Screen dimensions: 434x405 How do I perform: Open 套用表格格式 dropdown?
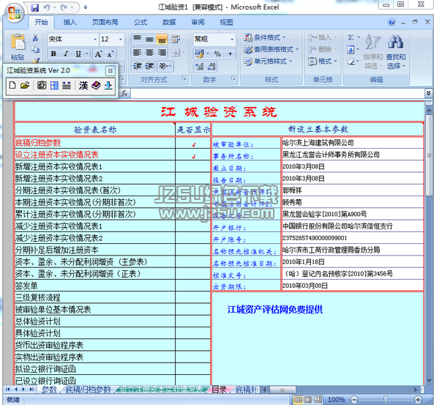point(272,49)
